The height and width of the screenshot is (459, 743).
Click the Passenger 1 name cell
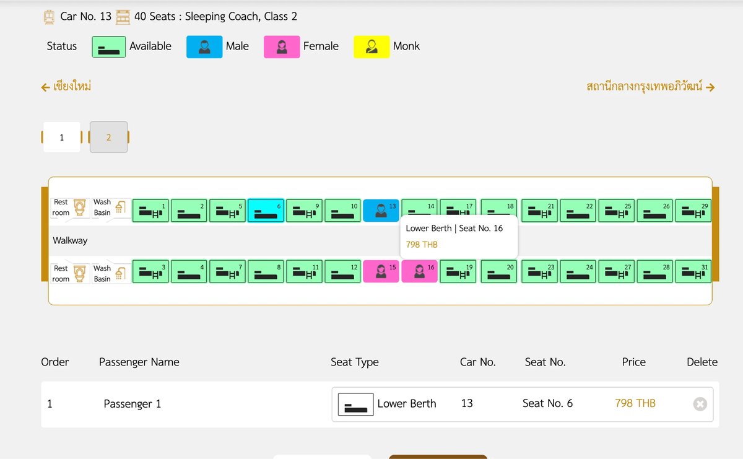coord(133,404)
